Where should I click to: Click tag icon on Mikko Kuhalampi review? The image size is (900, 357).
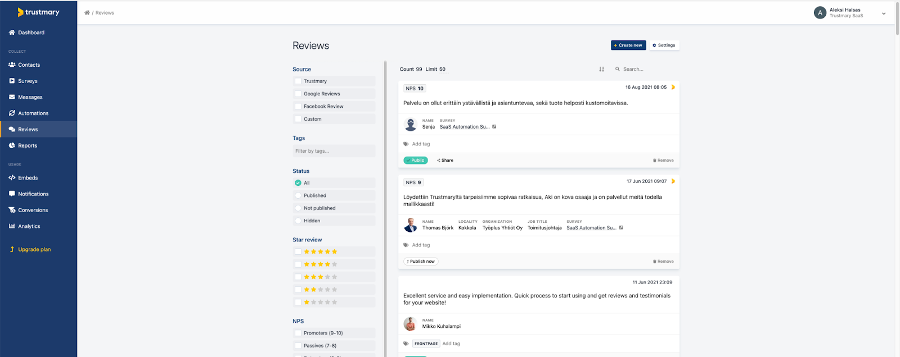pyautogui.click(x=406, y=344)
